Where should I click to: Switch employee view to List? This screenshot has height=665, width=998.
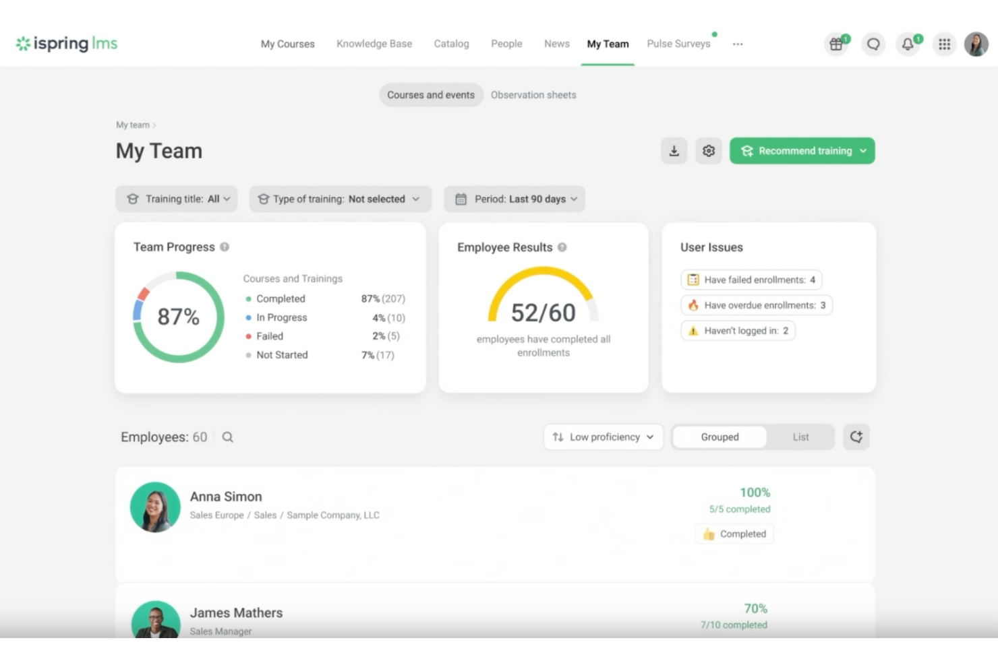(x=800, y=437)
